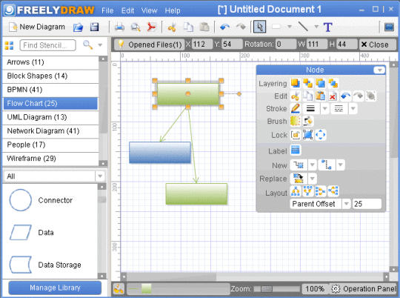Image resolution: width=400 pixels, height=298 pixels.
Task: Open the View menu
Action: point(149,10)
